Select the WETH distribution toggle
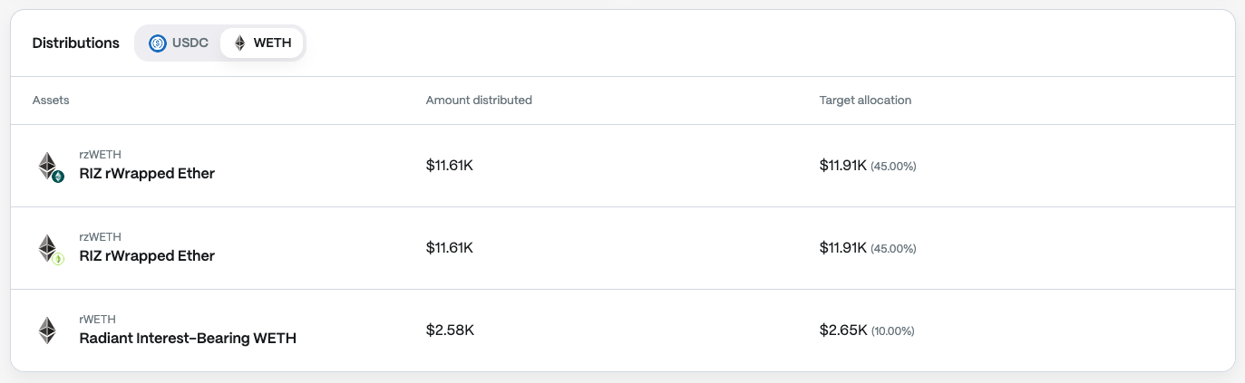Image resolution: width=1245 pixels, height=383 pixels. point(262,43)
